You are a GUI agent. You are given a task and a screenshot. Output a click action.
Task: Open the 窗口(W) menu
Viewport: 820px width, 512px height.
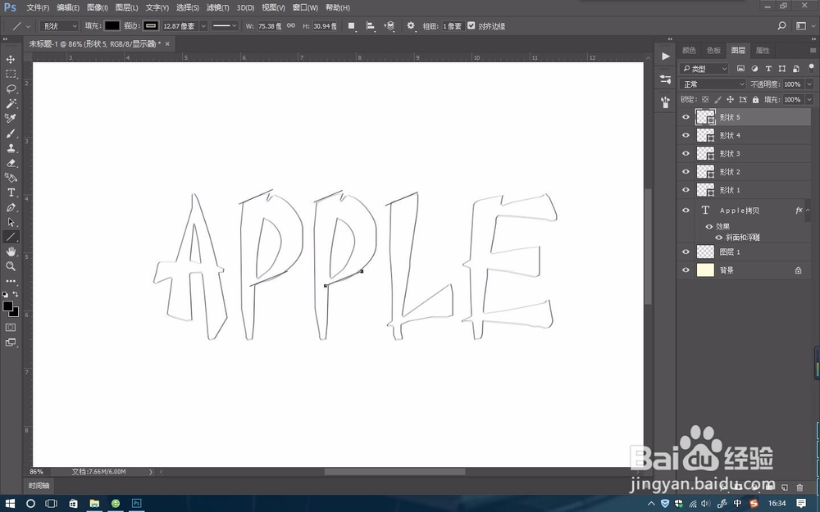(x=305, y=8)
